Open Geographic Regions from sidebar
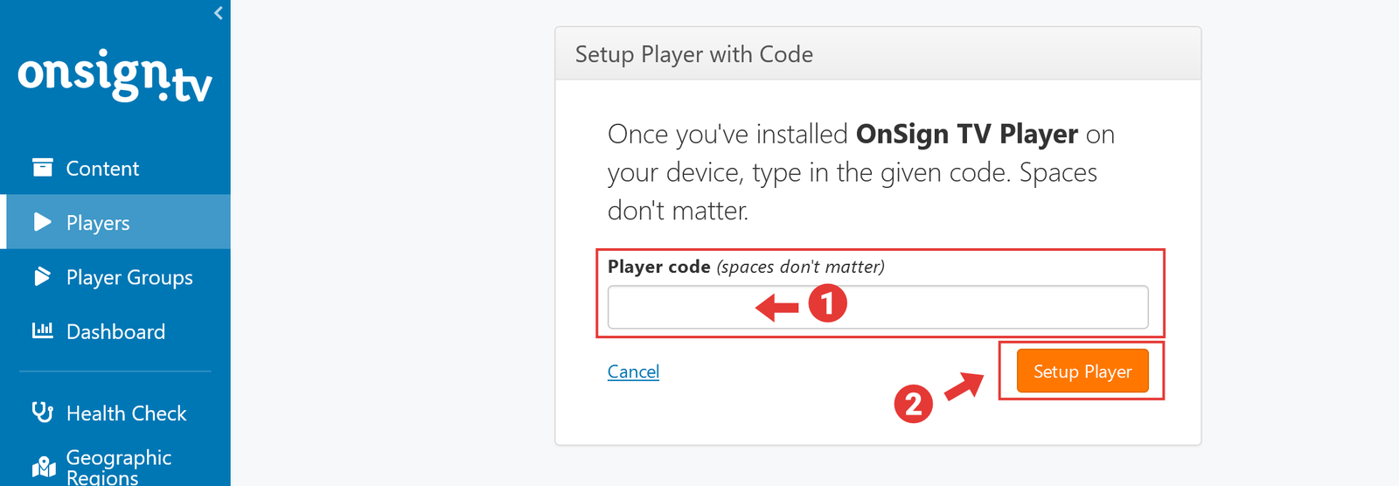Image resolution: width=1399 pixels, height=486 pixels. [x=119, y=467]
